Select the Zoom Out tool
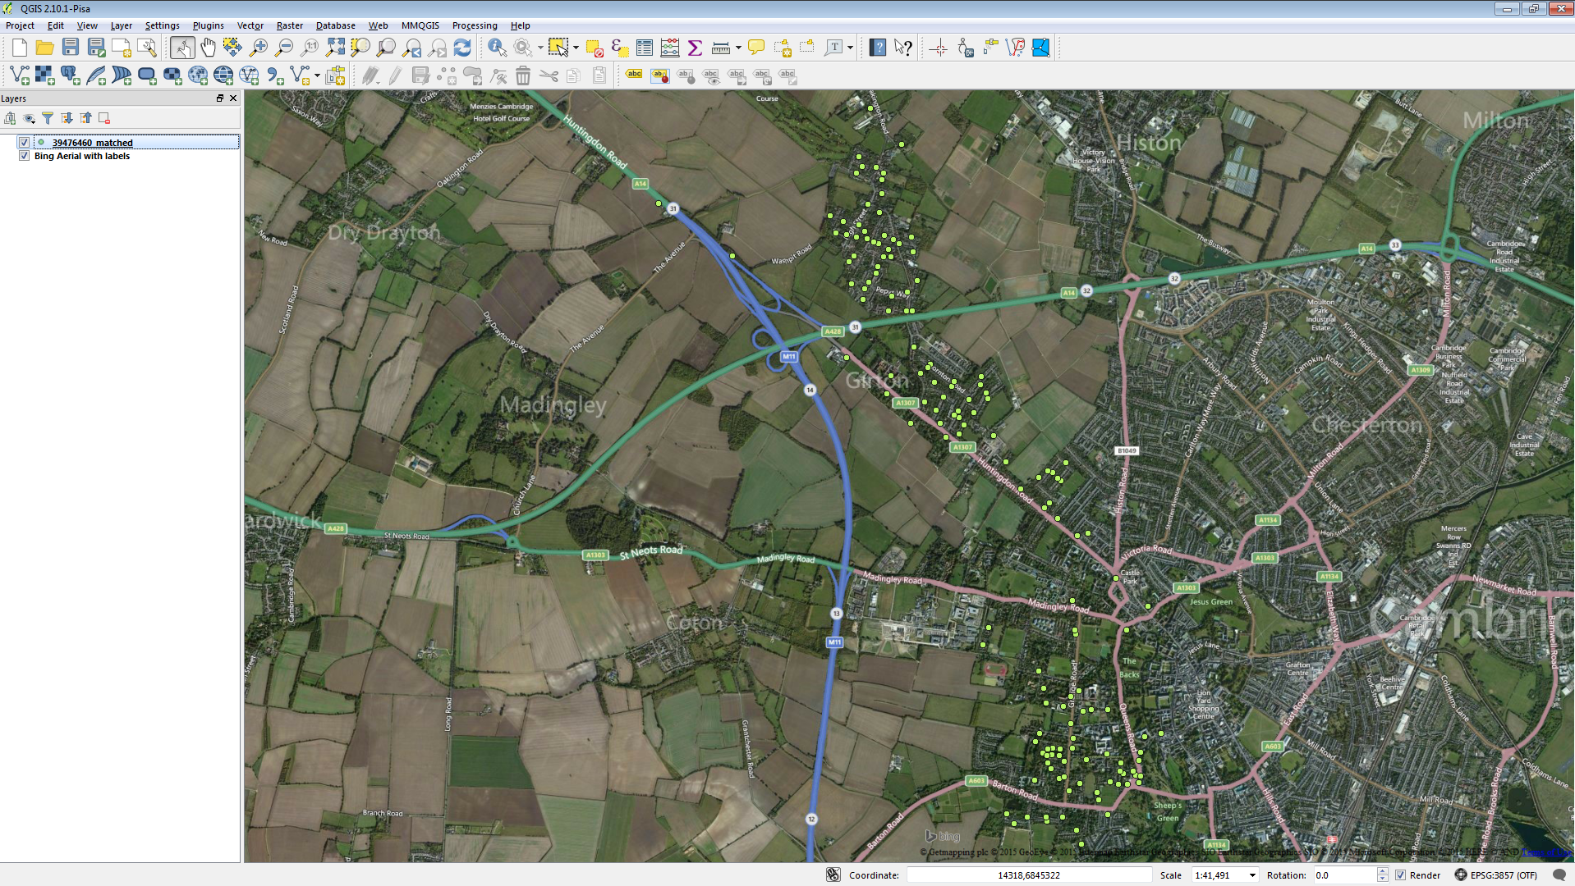The image size is (1575, 886). [x=284, y=48]
